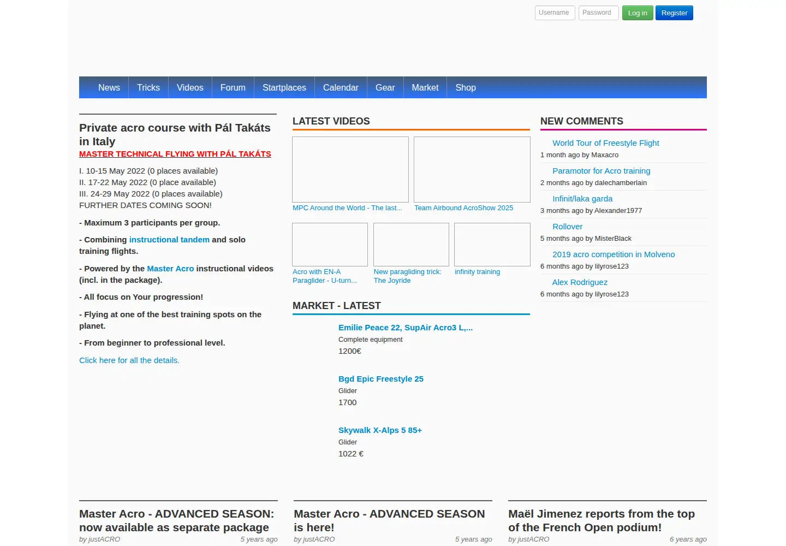Click the Username input field
The image size is (786, 546).
(x=555, y=13)
